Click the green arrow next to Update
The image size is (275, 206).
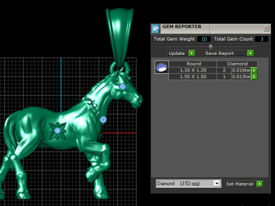pyautogui.click(x=191, y=53)
